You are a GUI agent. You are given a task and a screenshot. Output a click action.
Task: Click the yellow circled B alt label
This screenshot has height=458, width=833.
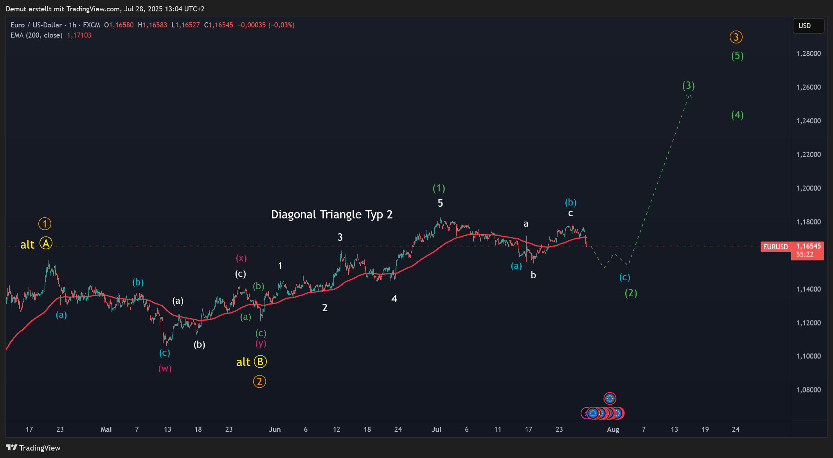(260, 362)
